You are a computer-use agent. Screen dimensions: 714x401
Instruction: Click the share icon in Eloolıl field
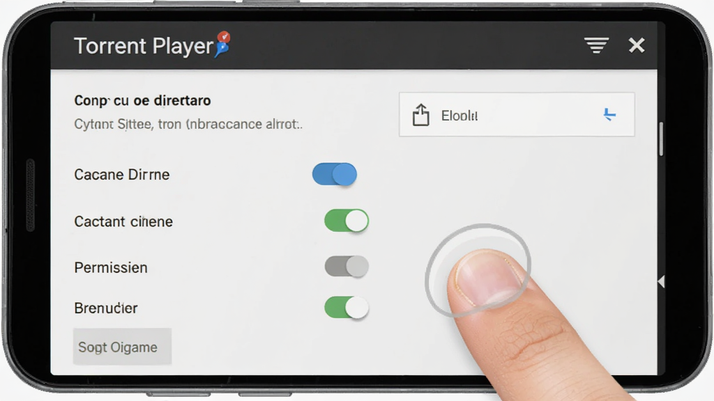[x=420, y=115]
